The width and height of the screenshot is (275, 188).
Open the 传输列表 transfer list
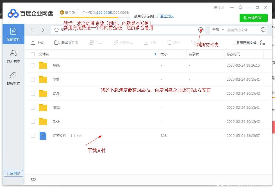(254, 18)
